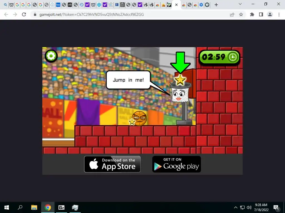
Task: Click the countdown timer clock icon
Action: click(x=233, y=57)
